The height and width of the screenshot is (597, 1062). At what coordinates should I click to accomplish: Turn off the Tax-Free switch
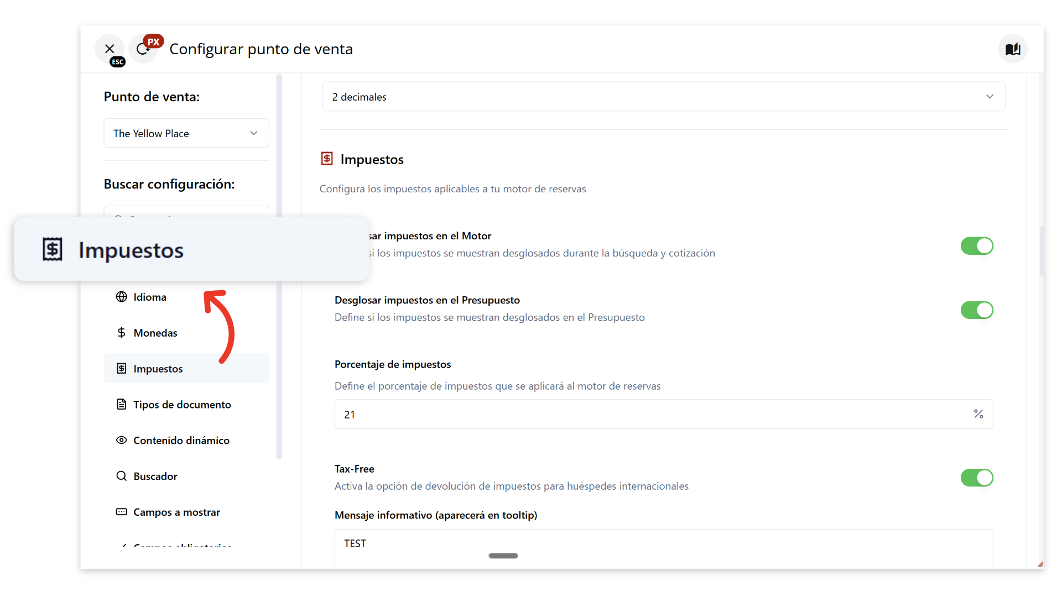click(x=977, y=478)
